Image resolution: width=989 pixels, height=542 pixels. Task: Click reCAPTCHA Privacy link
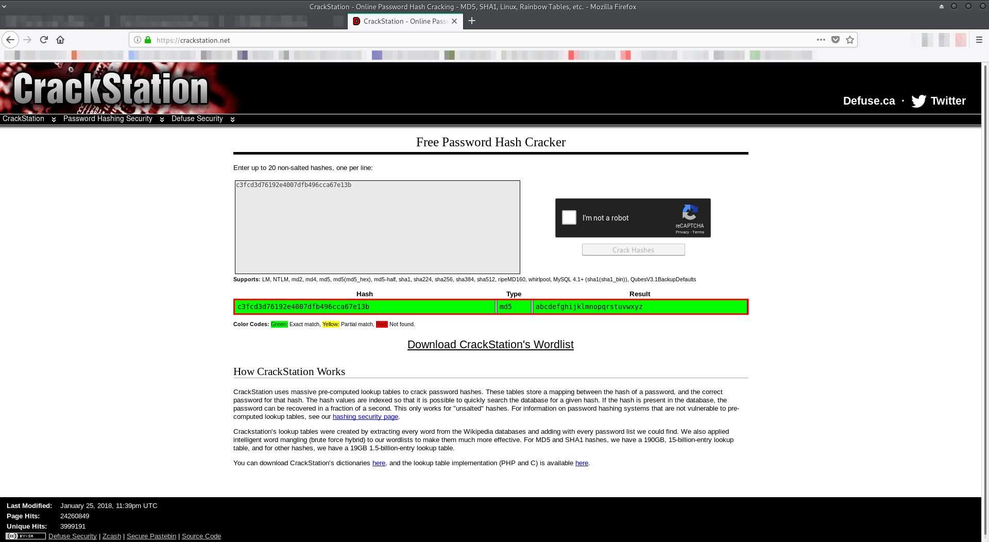(682, 232)
